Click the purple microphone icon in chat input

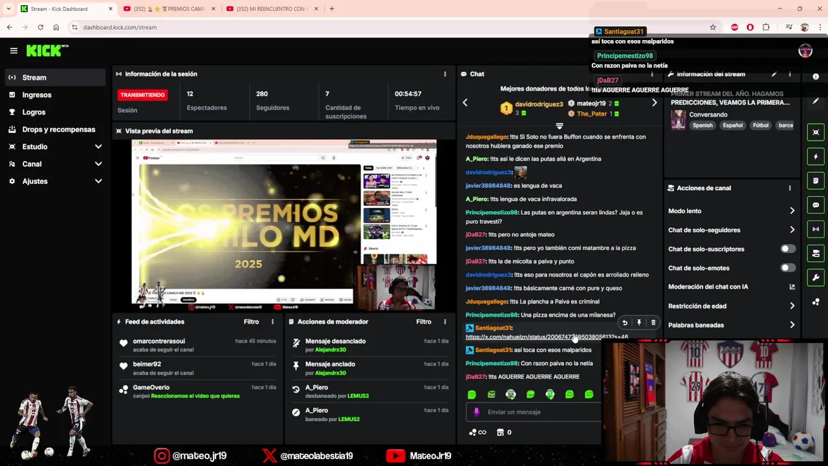tap(477, 412)
